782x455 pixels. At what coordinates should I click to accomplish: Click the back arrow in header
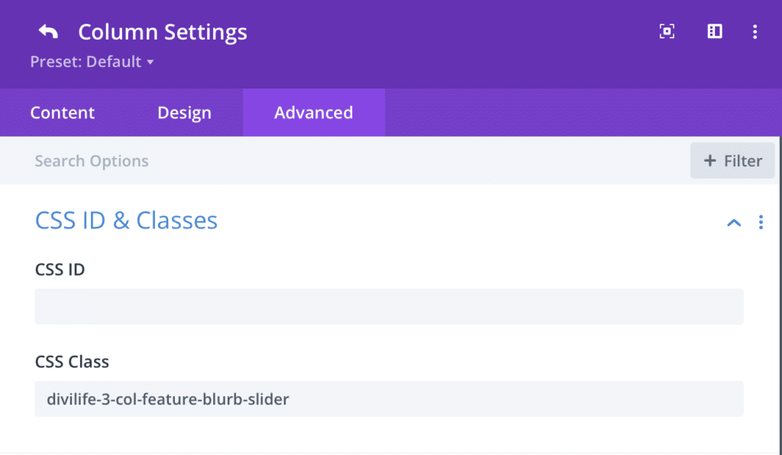point(48,32)
